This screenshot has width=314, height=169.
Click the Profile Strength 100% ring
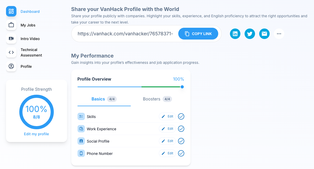tap(37, 112)
